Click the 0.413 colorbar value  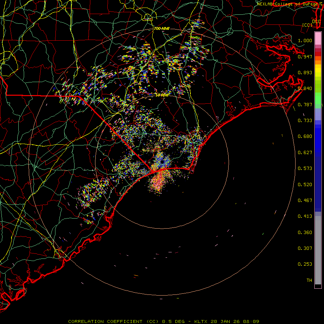coord(305,216)
